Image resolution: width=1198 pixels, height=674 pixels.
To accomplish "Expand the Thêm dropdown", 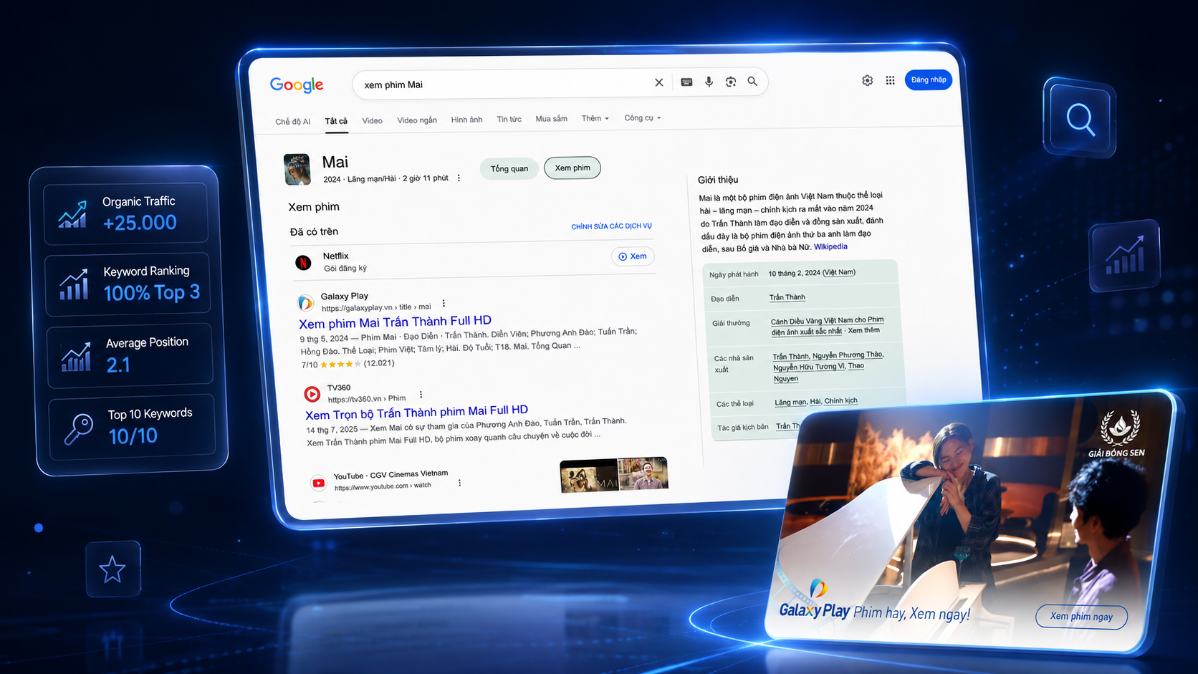I will coord(595,118).
